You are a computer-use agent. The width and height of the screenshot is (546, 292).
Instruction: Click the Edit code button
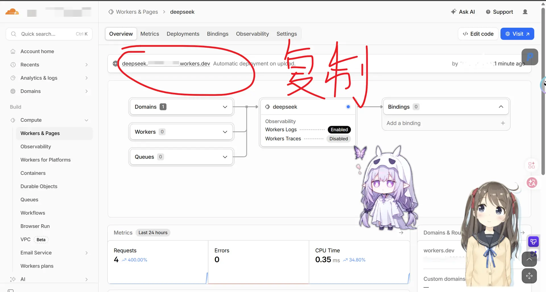(x=478, y=34)
